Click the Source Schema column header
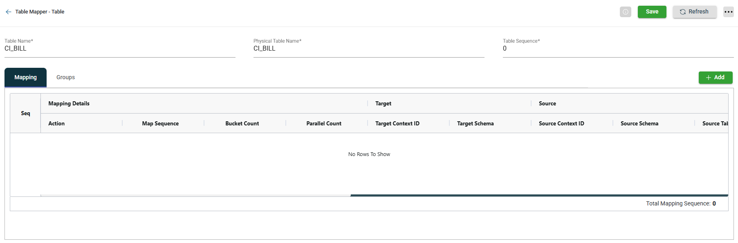Image resolution: width=738 pixels, height=243 pixels. pyautogui.click(x=639, y=124)
